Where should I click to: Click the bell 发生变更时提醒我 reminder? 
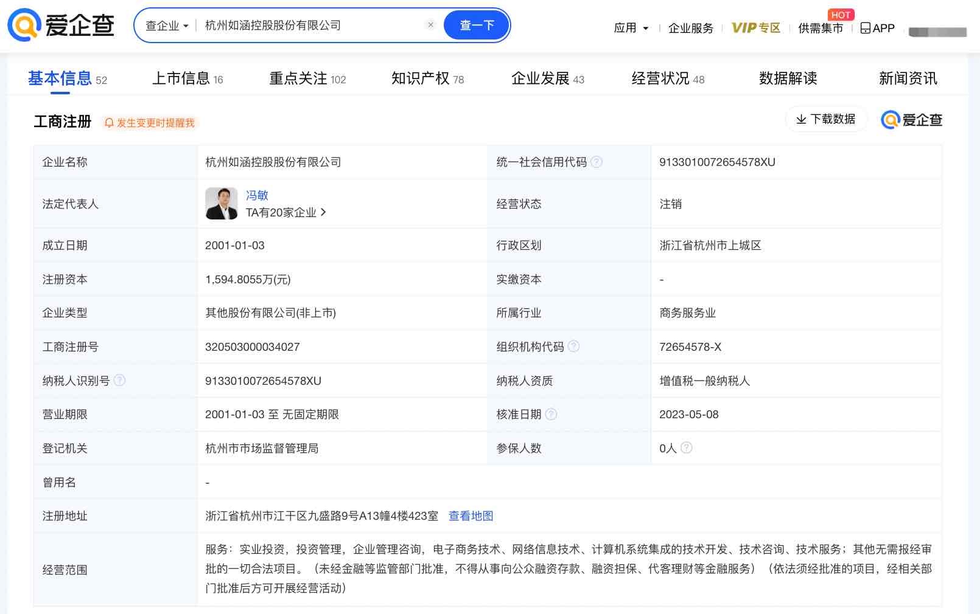[150, 123]
